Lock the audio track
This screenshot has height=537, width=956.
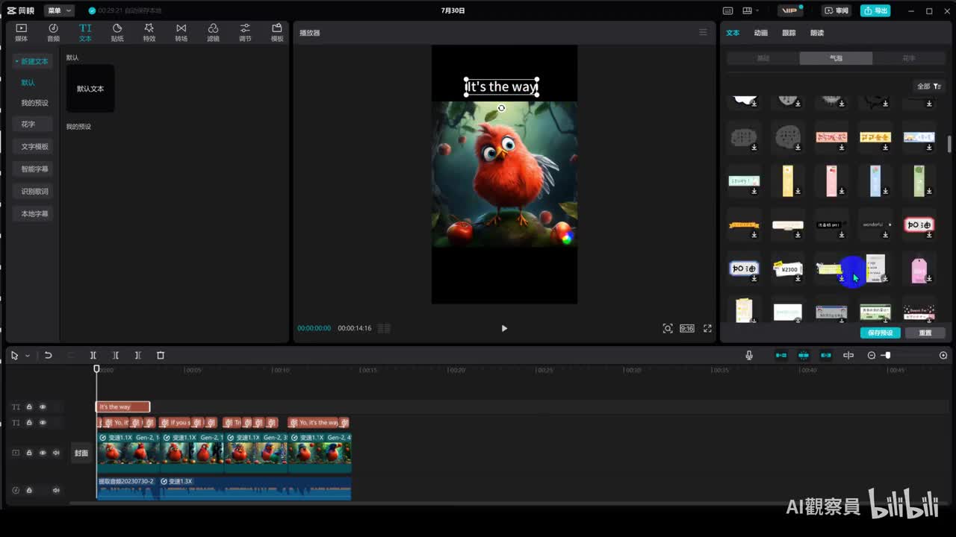[x=29, y=490]
